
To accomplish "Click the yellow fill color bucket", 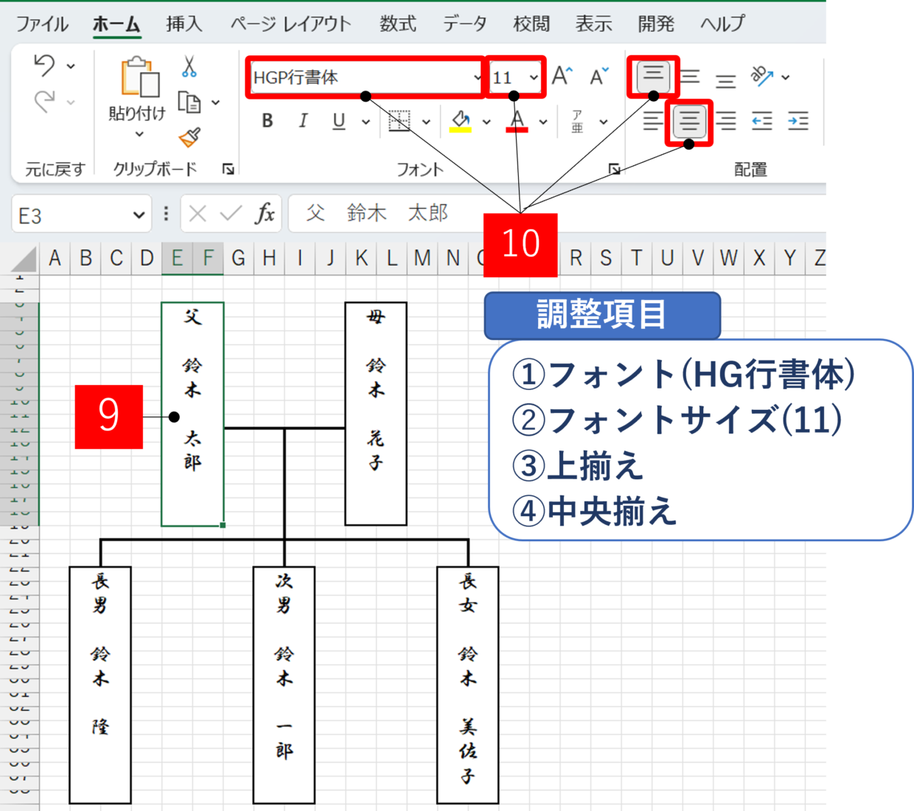I will coord(461,120).
